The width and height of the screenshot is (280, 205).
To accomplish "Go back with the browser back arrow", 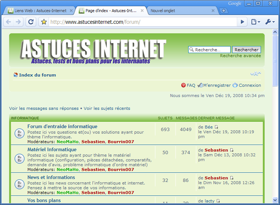I will click(x=8, y=22).
